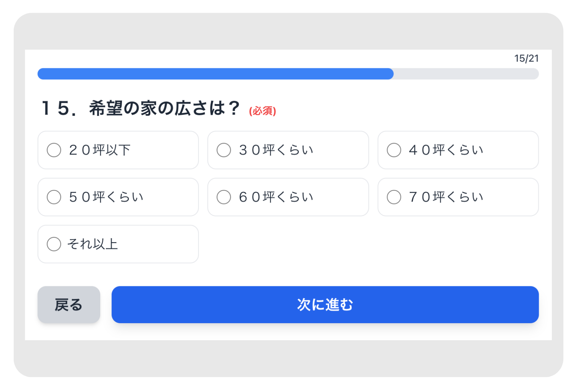This screenshot has width=577, height=390.
Task: Select the それ以上 option
Action: (54, 244)
